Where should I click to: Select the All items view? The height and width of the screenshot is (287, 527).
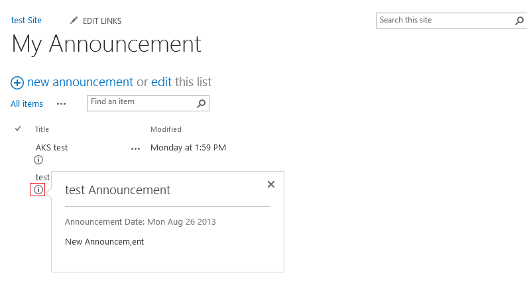click(27, 104)
